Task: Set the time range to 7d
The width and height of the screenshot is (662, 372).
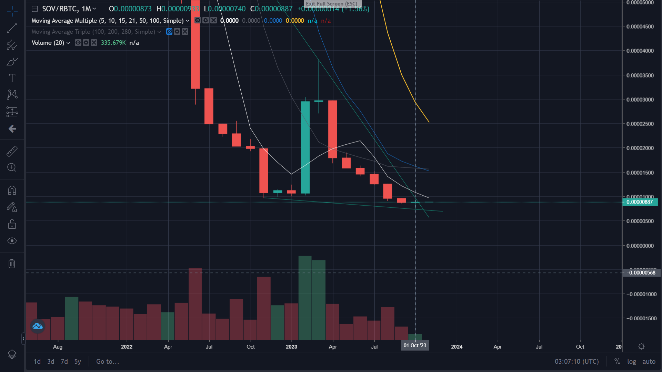Action: pyautogui.click(x=64, y=361)
